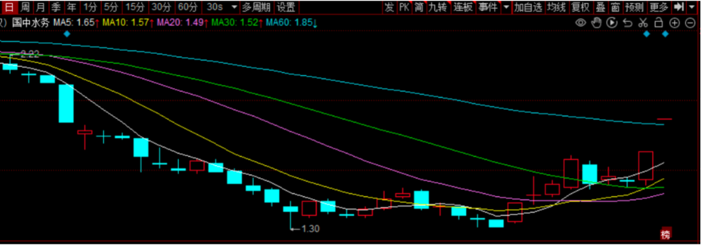Switch to yearly 年 period
The width and height of the screenshot is (703, 245).
(x=72, y=7)
